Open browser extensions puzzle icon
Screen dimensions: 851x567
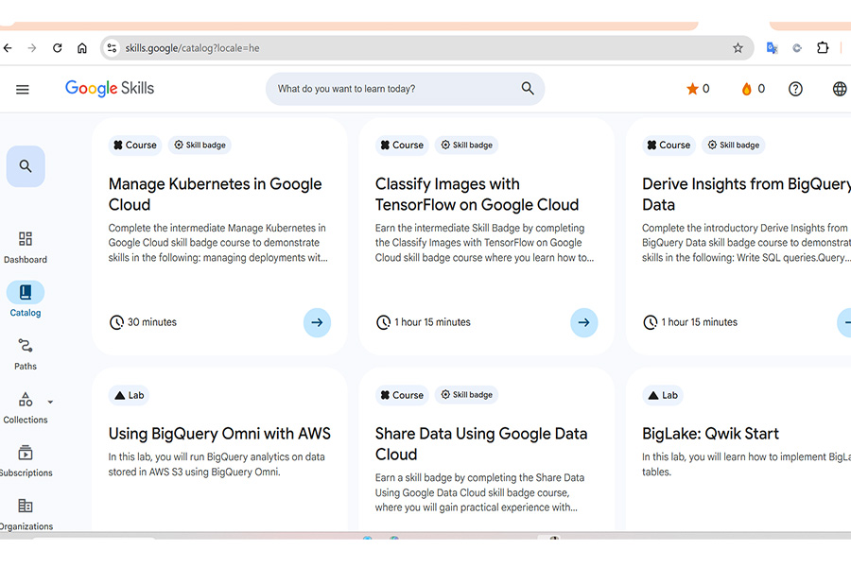[823, 48]
